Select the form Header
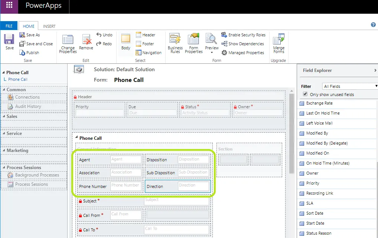378x238 pixels. click(146, 35)
